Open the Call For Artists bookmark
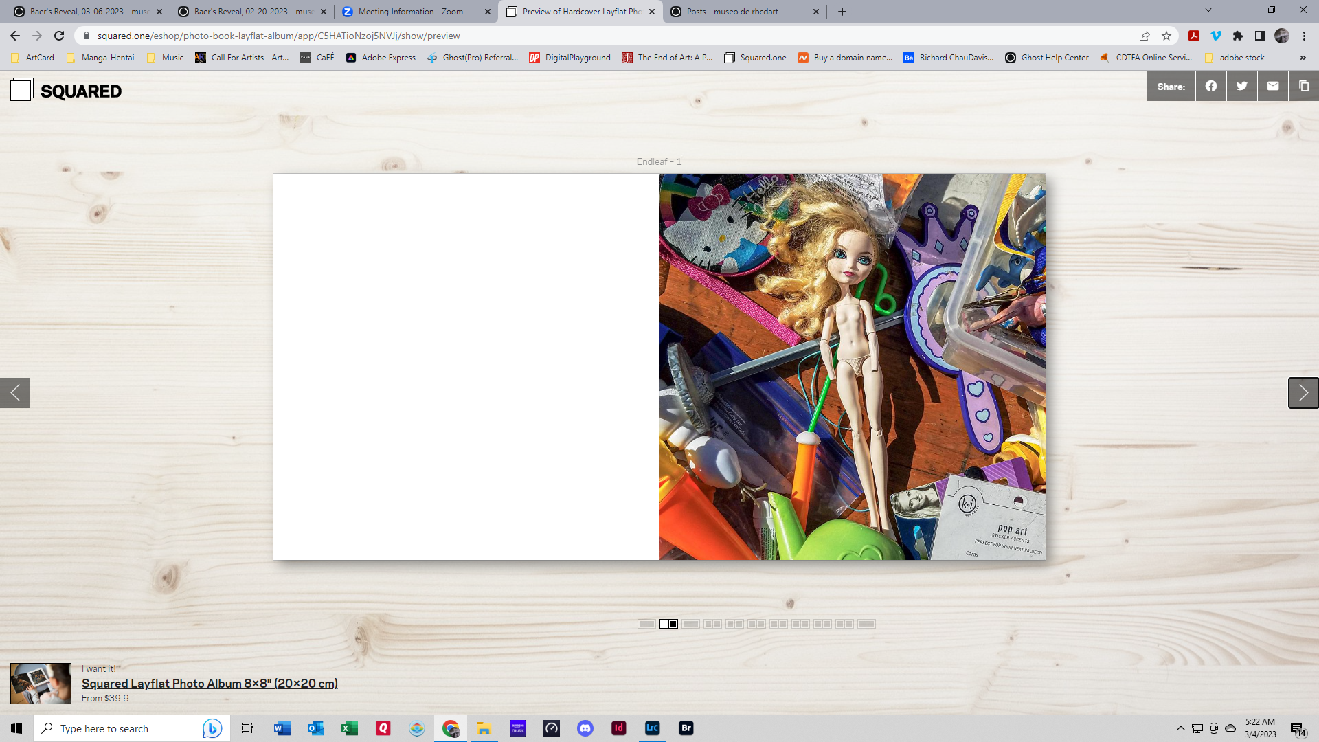1319x742 pixels. pyautogui.click(x=242, y=58)
